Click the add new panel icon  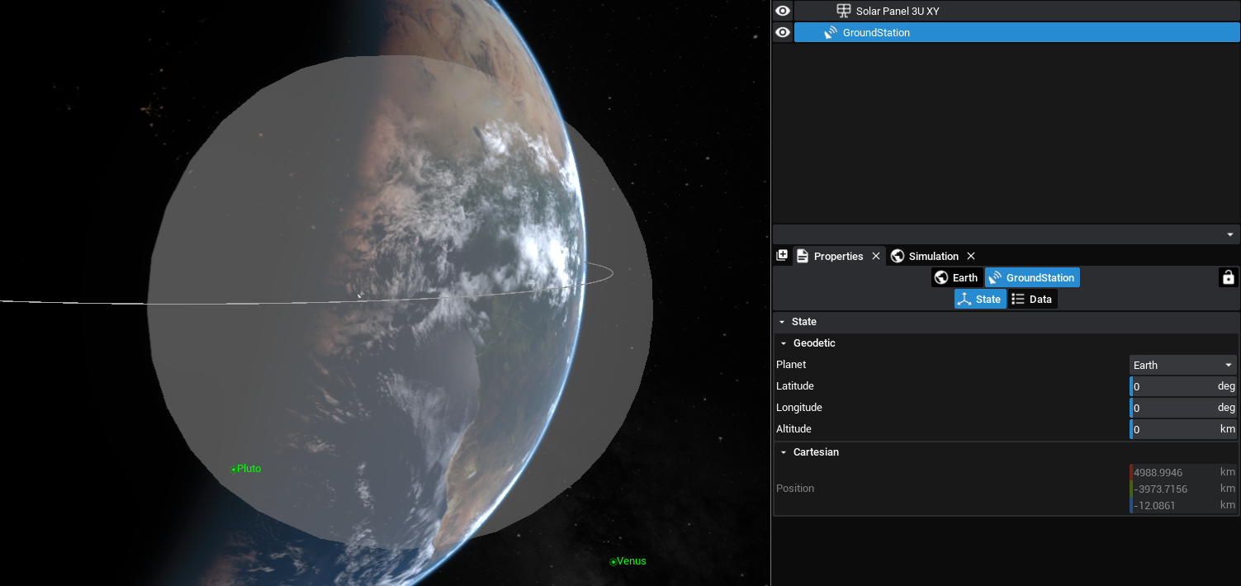tap(782, 256)
